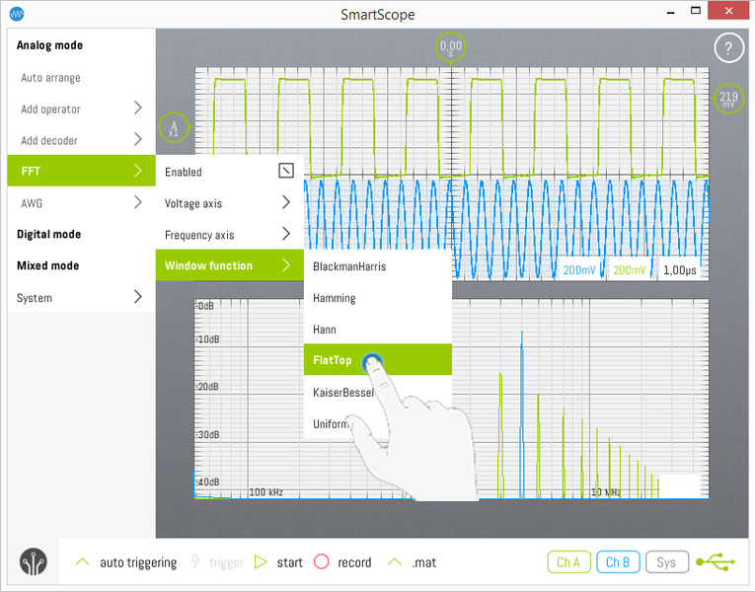Expand the Frequency axis submenu
The width and height of the screenshot is (755, 592).
pyautogui.click(x=229, y=235)
